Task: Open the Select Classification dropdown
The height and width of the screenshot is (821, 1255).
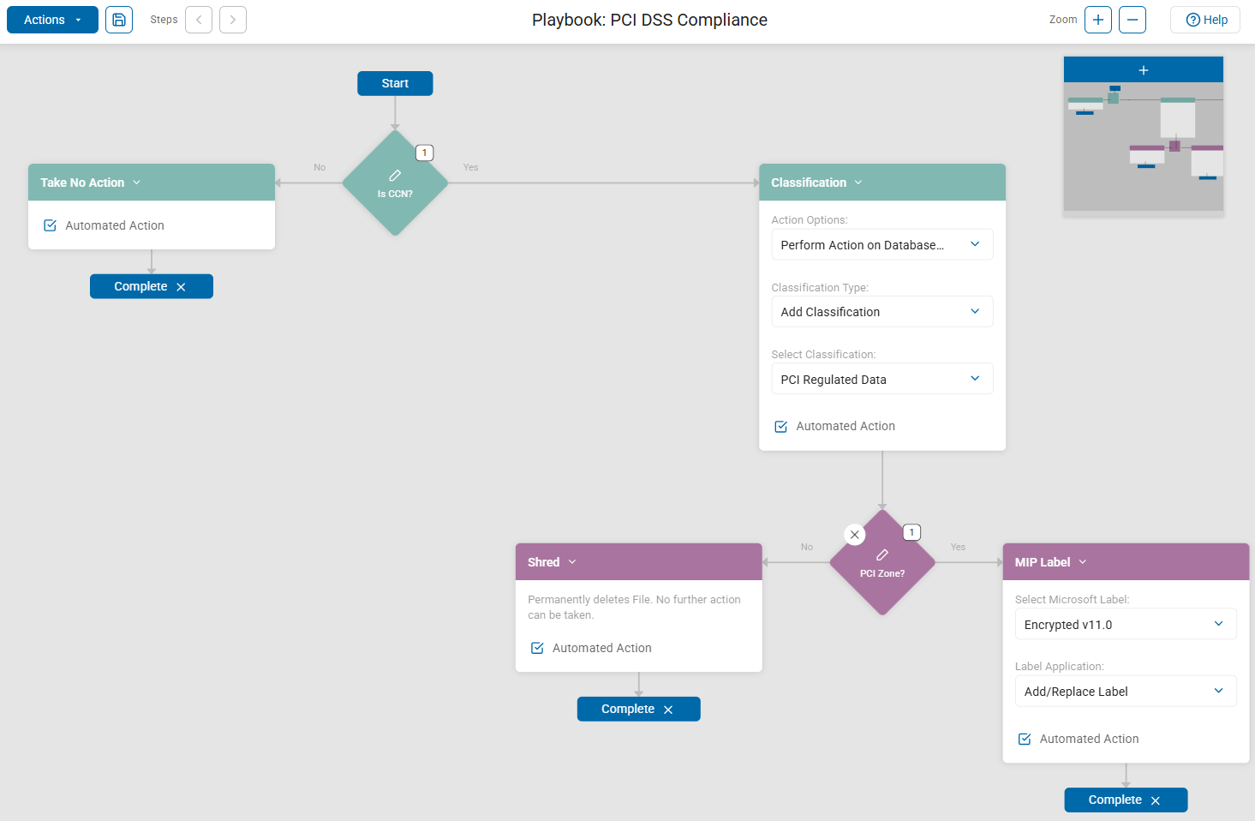Action: 881,380
